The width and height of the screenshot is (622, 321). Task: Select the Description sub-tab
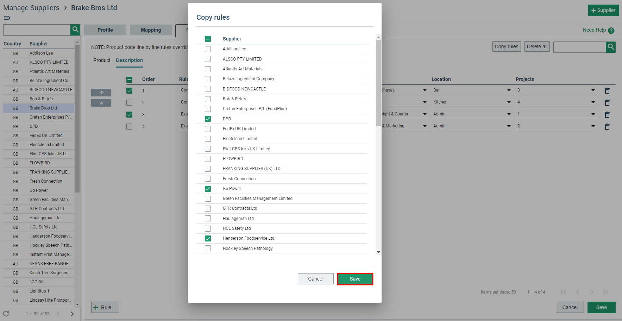point(129,60)
